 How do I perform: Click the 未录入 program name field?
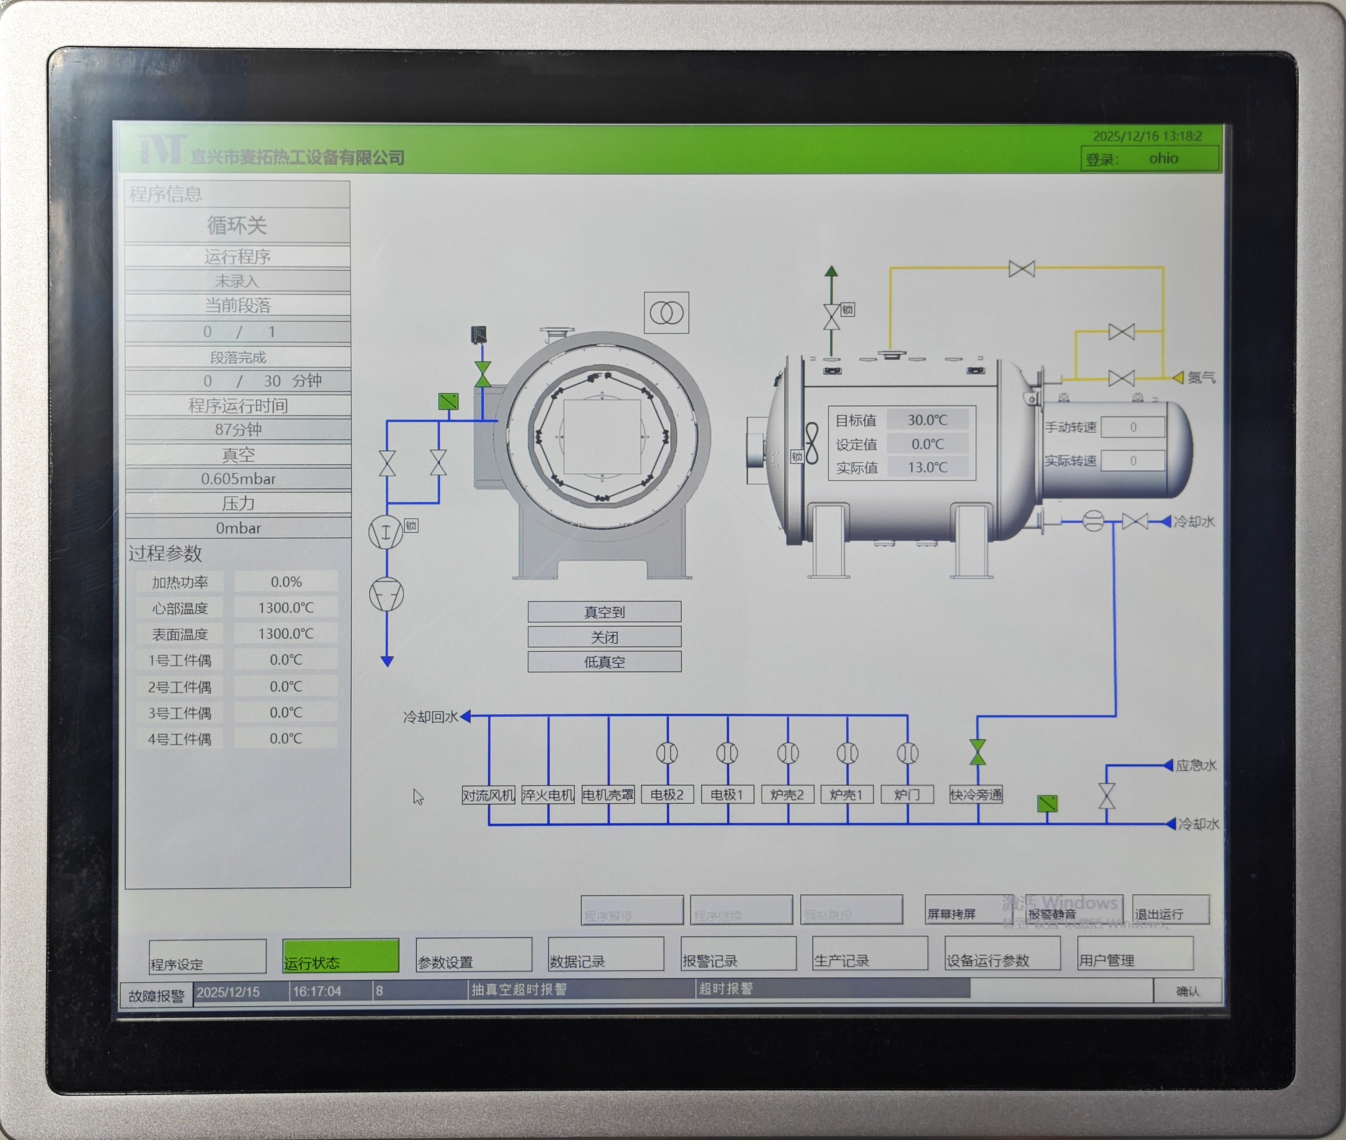click(238, 281)
